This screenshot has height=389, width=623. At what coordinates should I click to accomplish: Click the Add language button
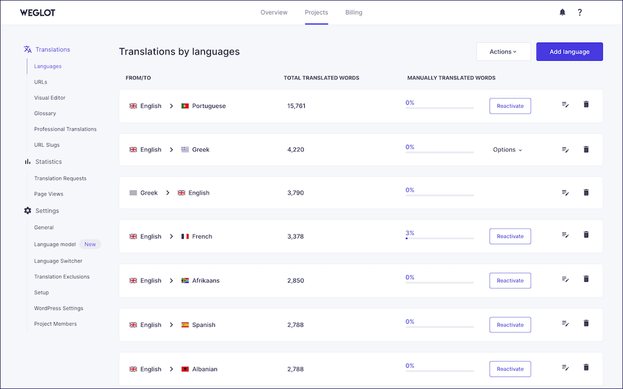tap(569, 52)
